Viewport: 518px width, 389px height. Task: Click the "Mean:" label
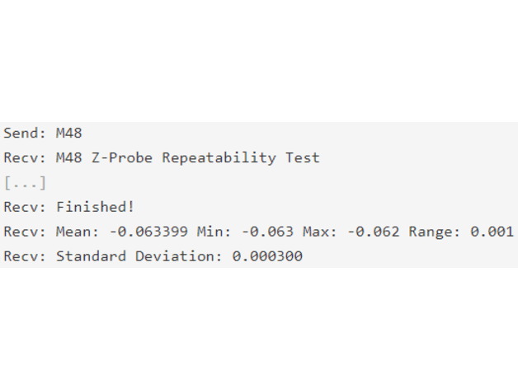pyautogui.click(x=78, y=232)
